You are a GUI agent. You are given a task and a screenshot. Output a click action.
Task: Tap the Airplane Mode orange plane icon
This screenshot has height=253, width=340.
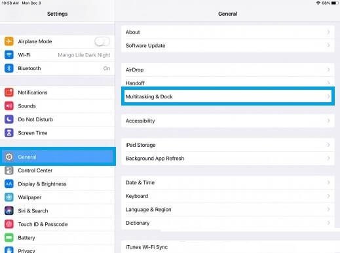click(9, 41)
